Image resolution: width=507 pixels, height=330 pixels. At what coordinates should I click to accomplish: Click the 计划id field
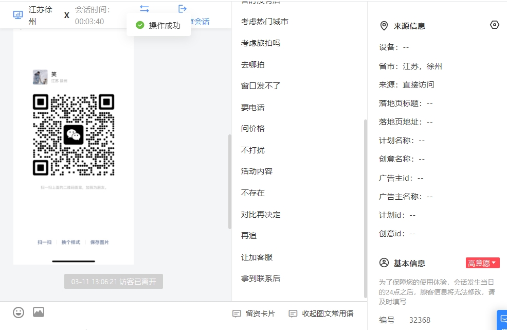397,215
